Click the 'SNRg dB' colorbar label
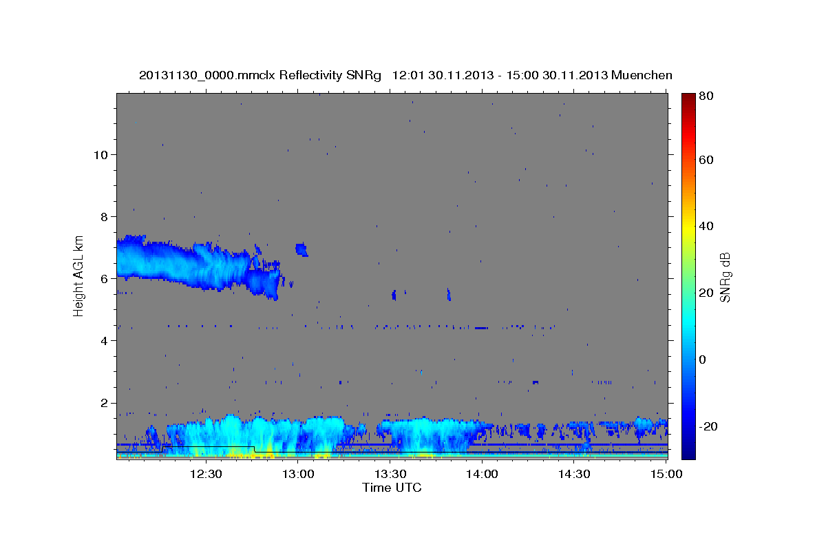This screenshot has height=551, width=826. tap(725, 277)
